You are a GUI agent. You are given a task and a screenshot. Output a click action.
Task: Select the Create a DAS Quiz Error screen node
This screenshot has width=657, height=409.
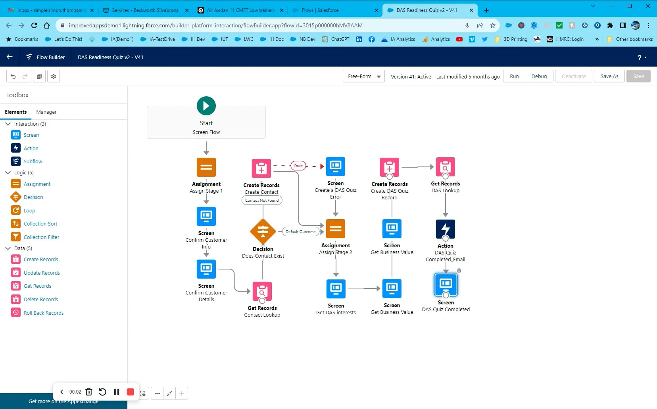pos(336,166)
